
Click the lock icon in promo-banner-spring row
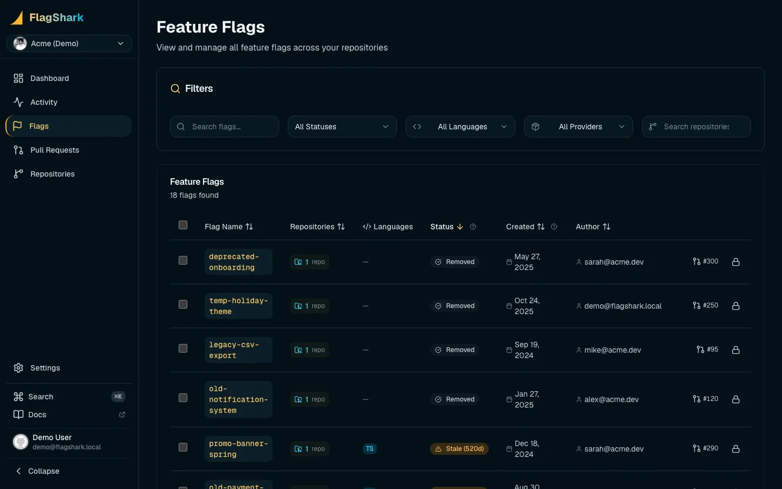(736, 449)
